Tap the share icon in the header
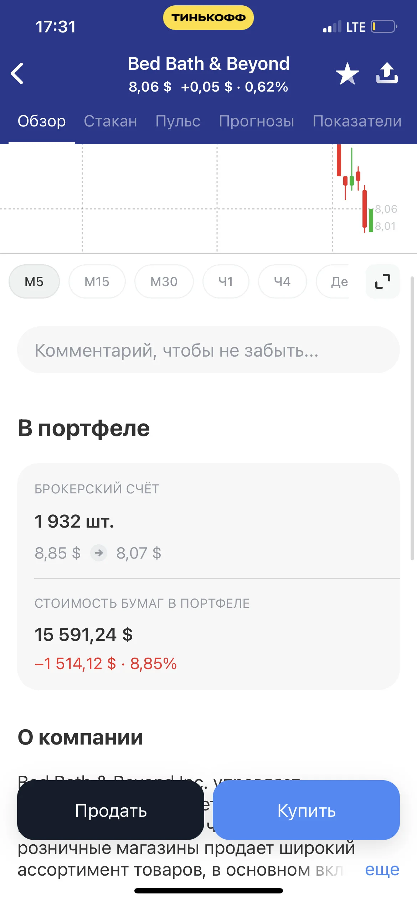The width and height of the screenshot is (417, 902). tap(387, 73)
